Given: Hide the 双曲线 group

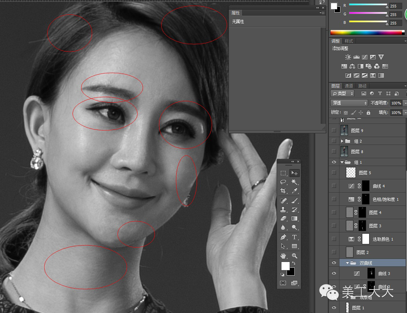Looking at the screenshot, I should pyautogui.click(x=334, y=263).
